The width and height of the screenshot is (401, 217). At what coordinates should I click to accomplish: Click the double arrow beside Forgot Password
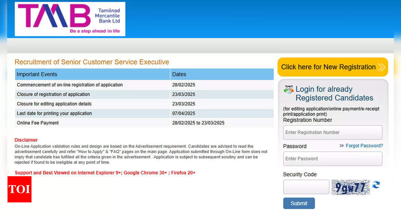[341, 146]
